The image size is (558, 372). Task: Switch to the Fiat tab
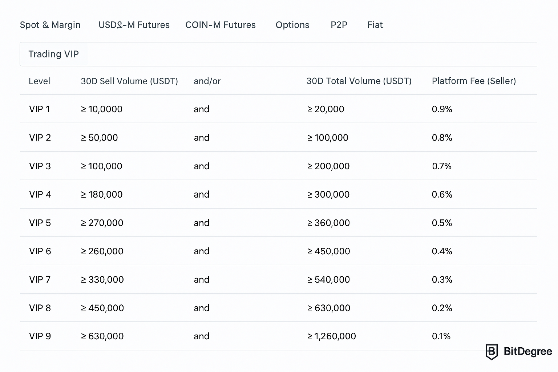[x=375, y=25]
